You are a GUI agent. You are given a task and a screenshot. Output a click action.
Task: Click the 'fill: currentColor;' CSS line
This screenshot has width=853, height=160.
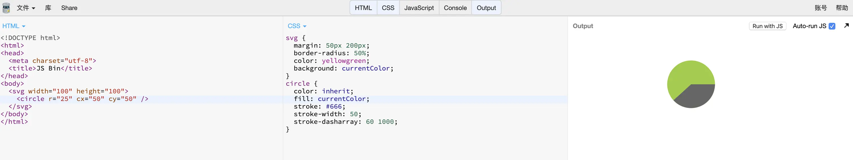[x=331, y=99]
